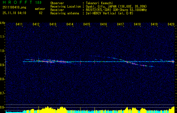177x113 pixels.
Task: Click the 0.7 kHz axis label
Action: coord(2,93)
